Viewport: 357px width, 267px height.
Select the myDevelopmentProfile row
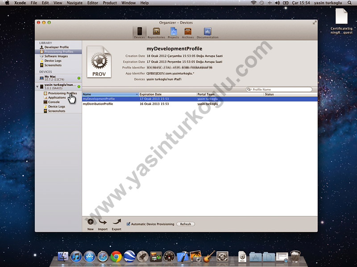[199, 99]
